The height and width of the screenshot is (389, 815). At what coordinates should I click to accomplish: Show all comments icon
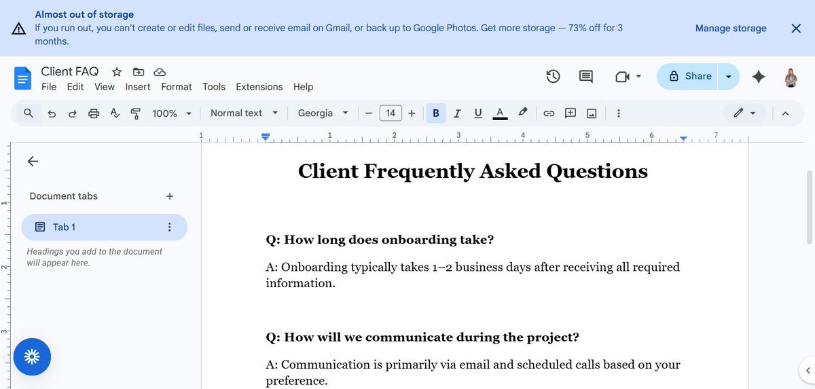pyautogui.click(x=586, y=77)
